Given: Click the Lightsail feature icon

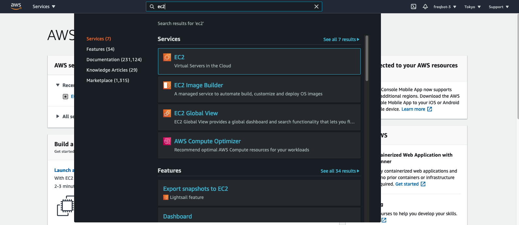Looking at the screenshot, I should (x=166, y=197).
